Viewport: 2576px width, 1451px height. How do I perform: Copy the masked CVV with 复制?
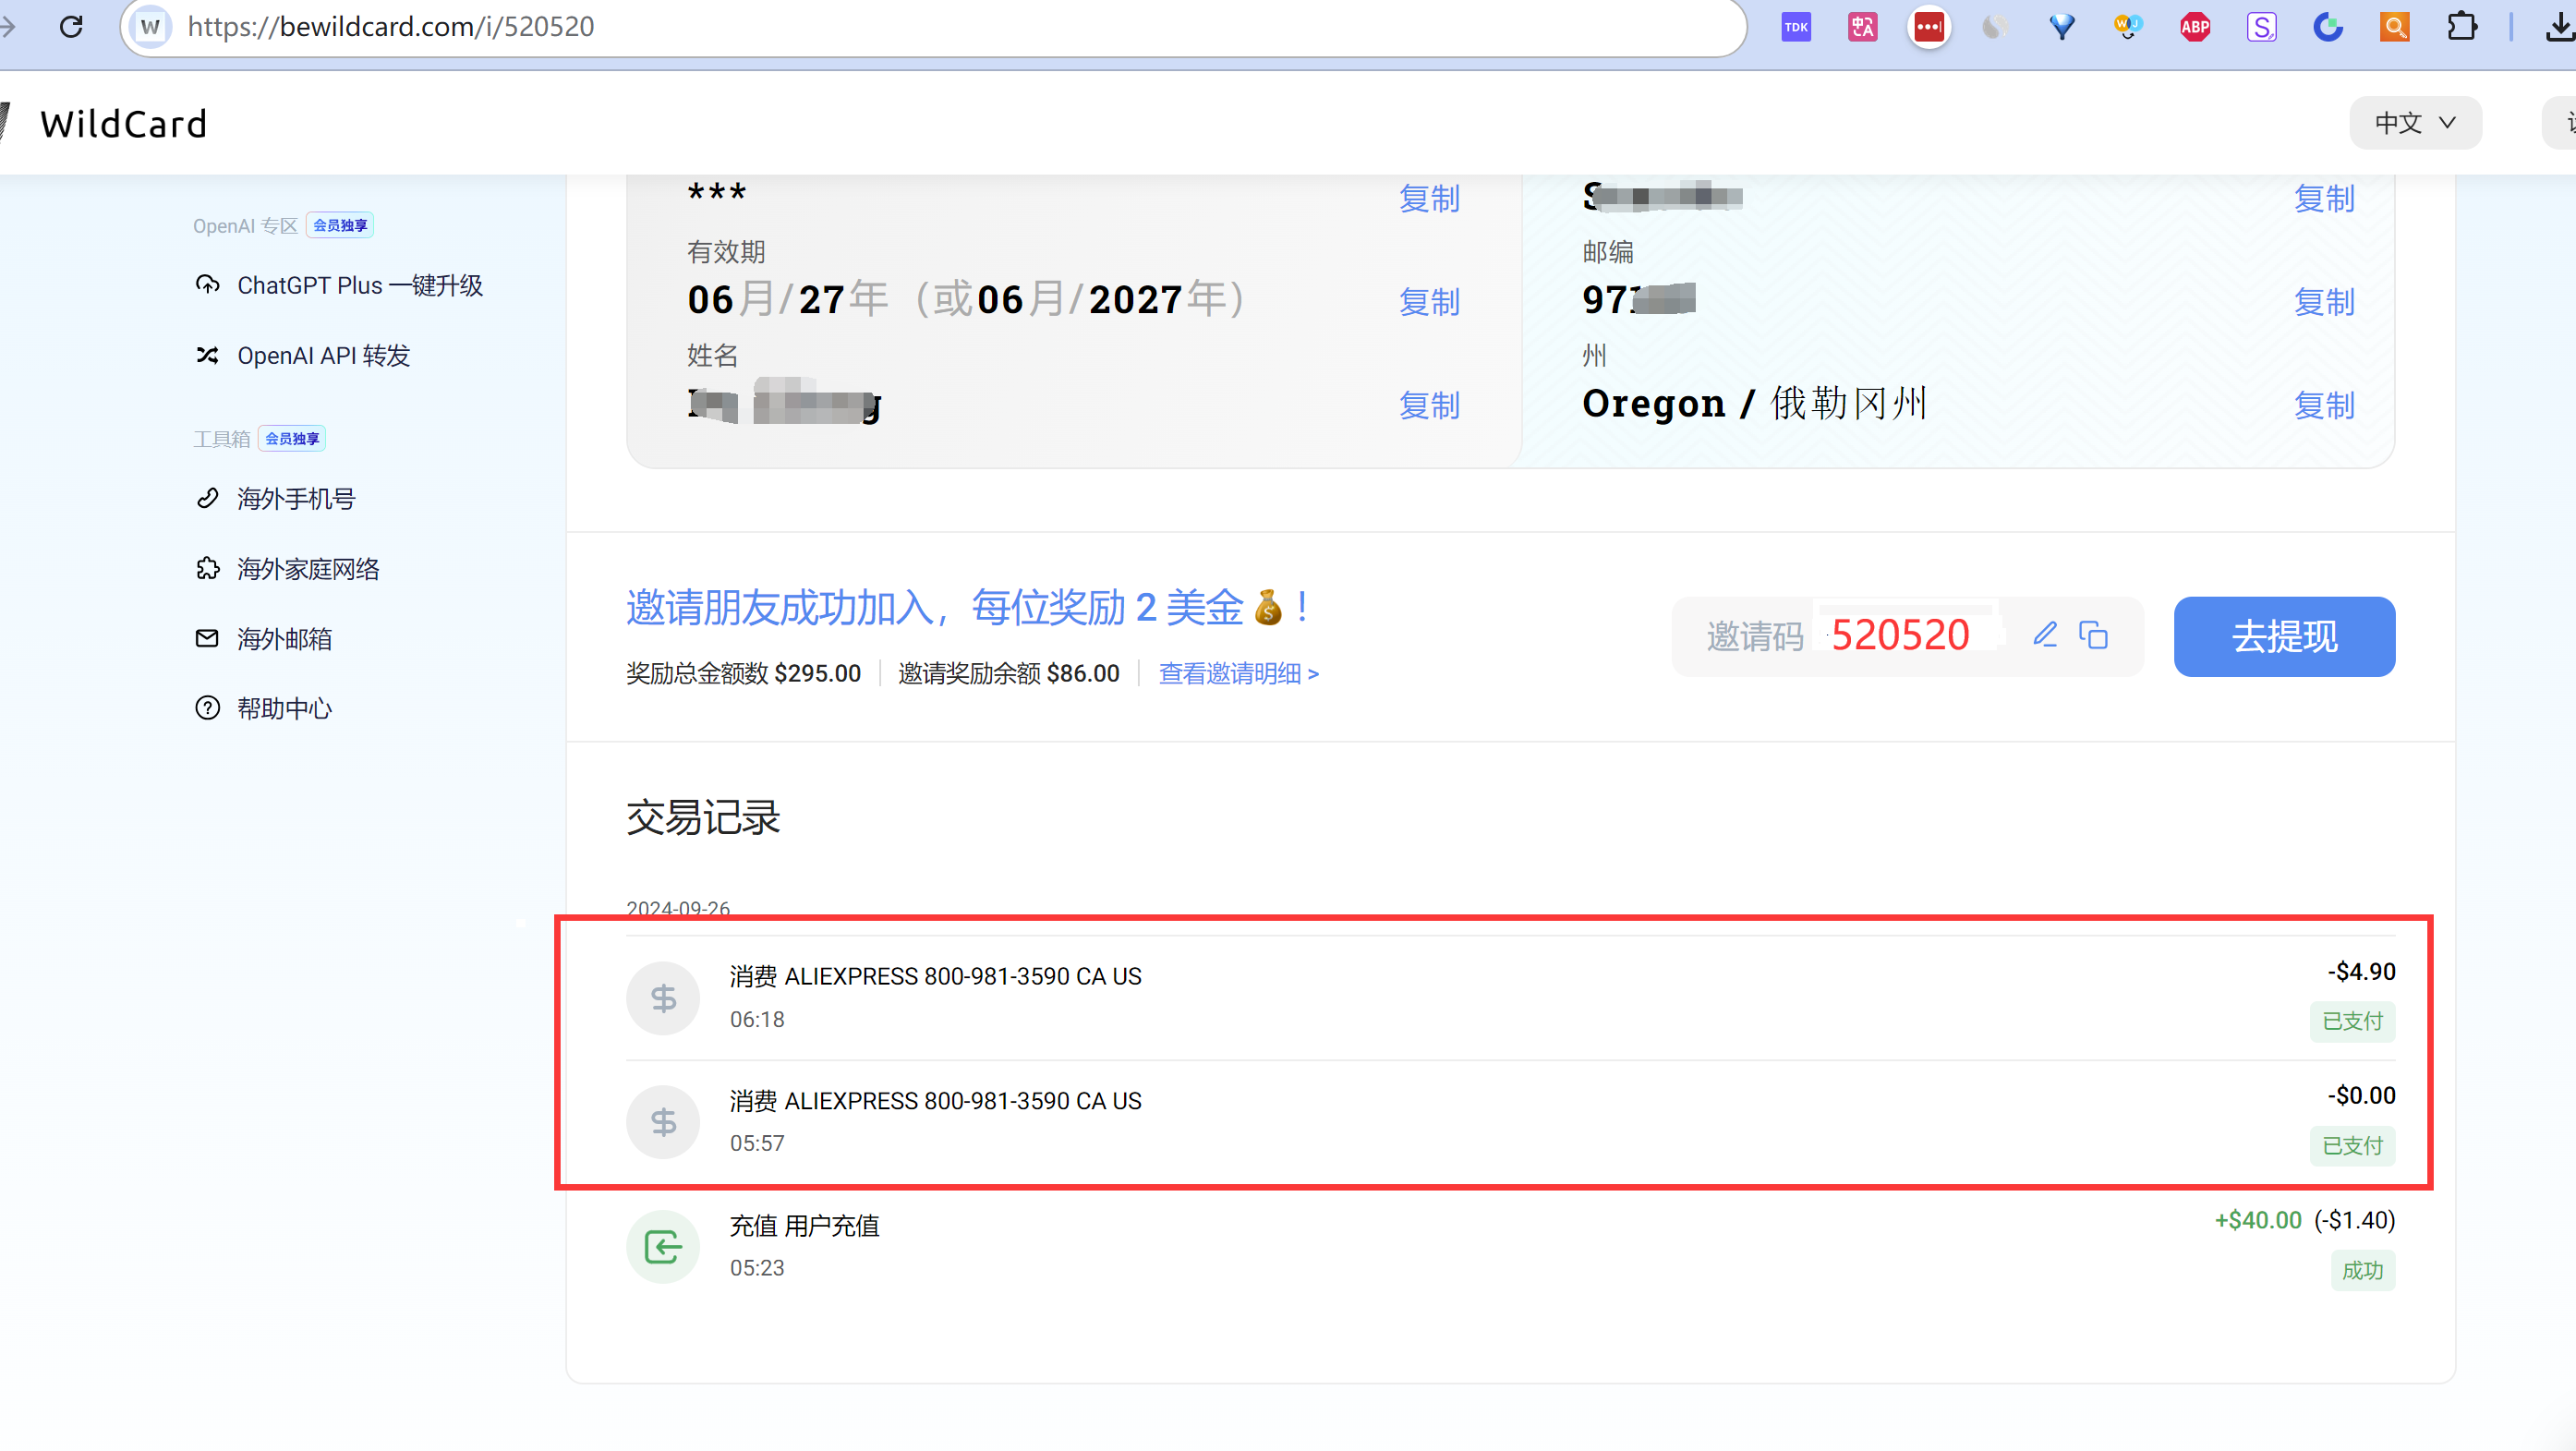[1429, 199]
